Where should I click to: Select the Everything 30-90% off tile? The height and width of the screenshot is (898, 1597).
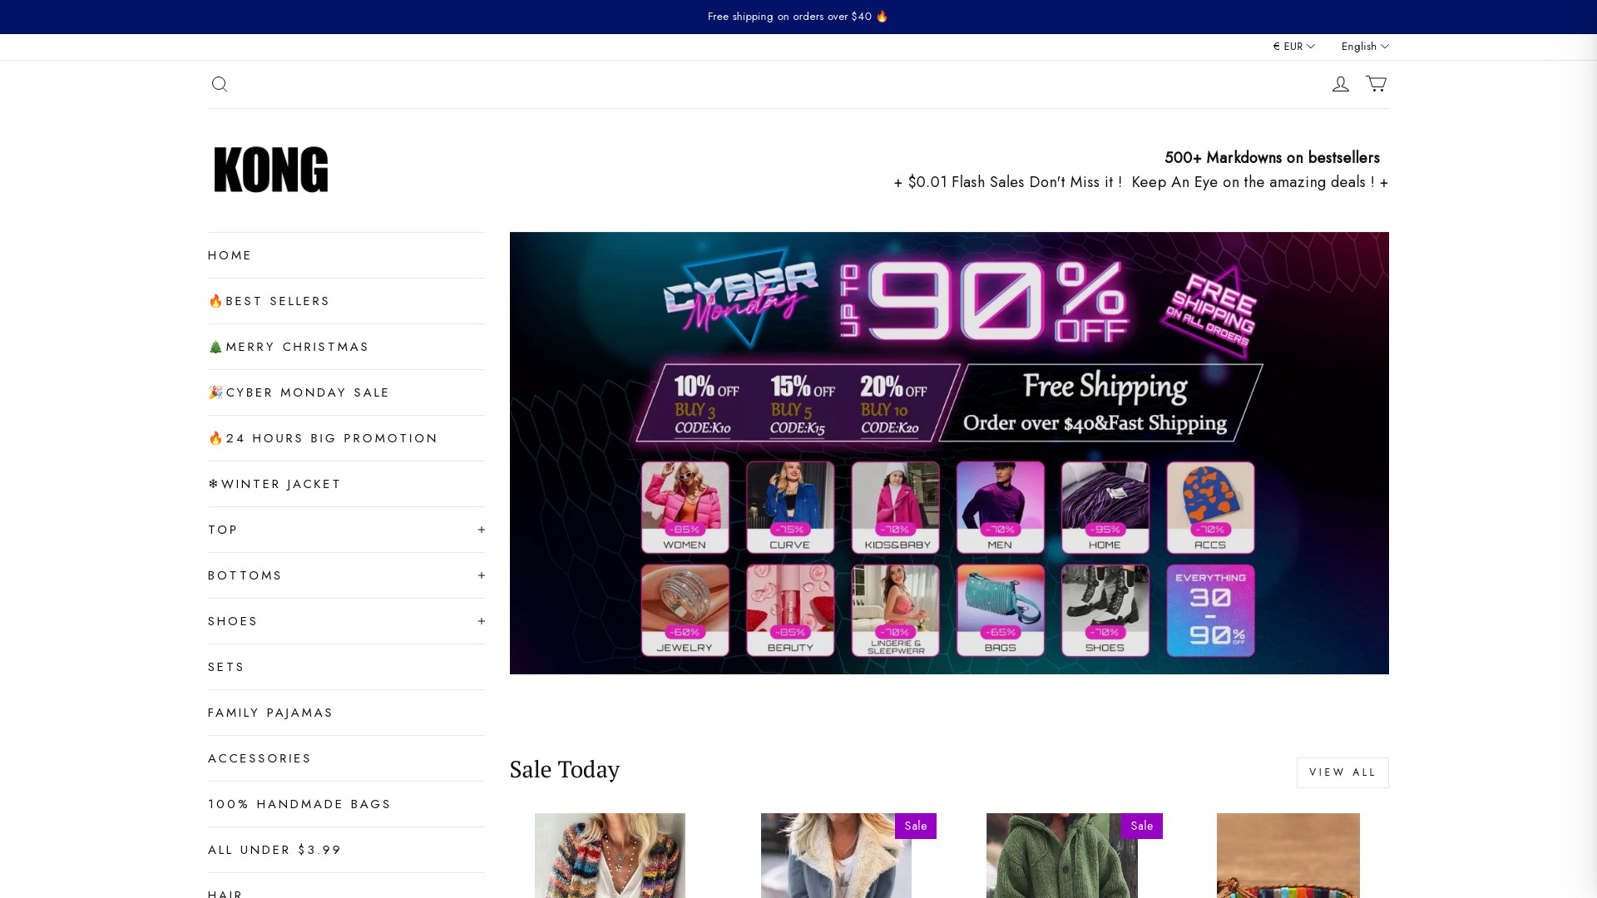(1211, 610)
